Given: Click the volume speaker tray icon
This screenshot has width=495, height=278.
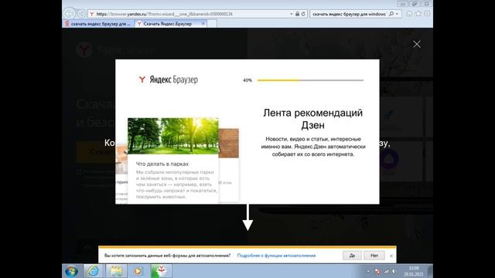Looking at the screenshot, I should click(x=394, y=271).
